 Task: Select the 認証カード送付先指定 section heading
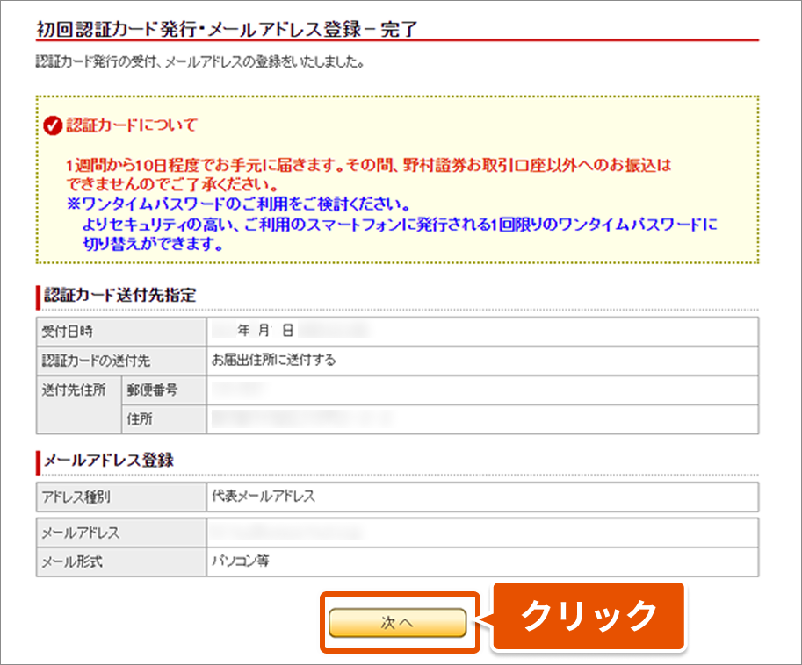(x=120, y=295)
